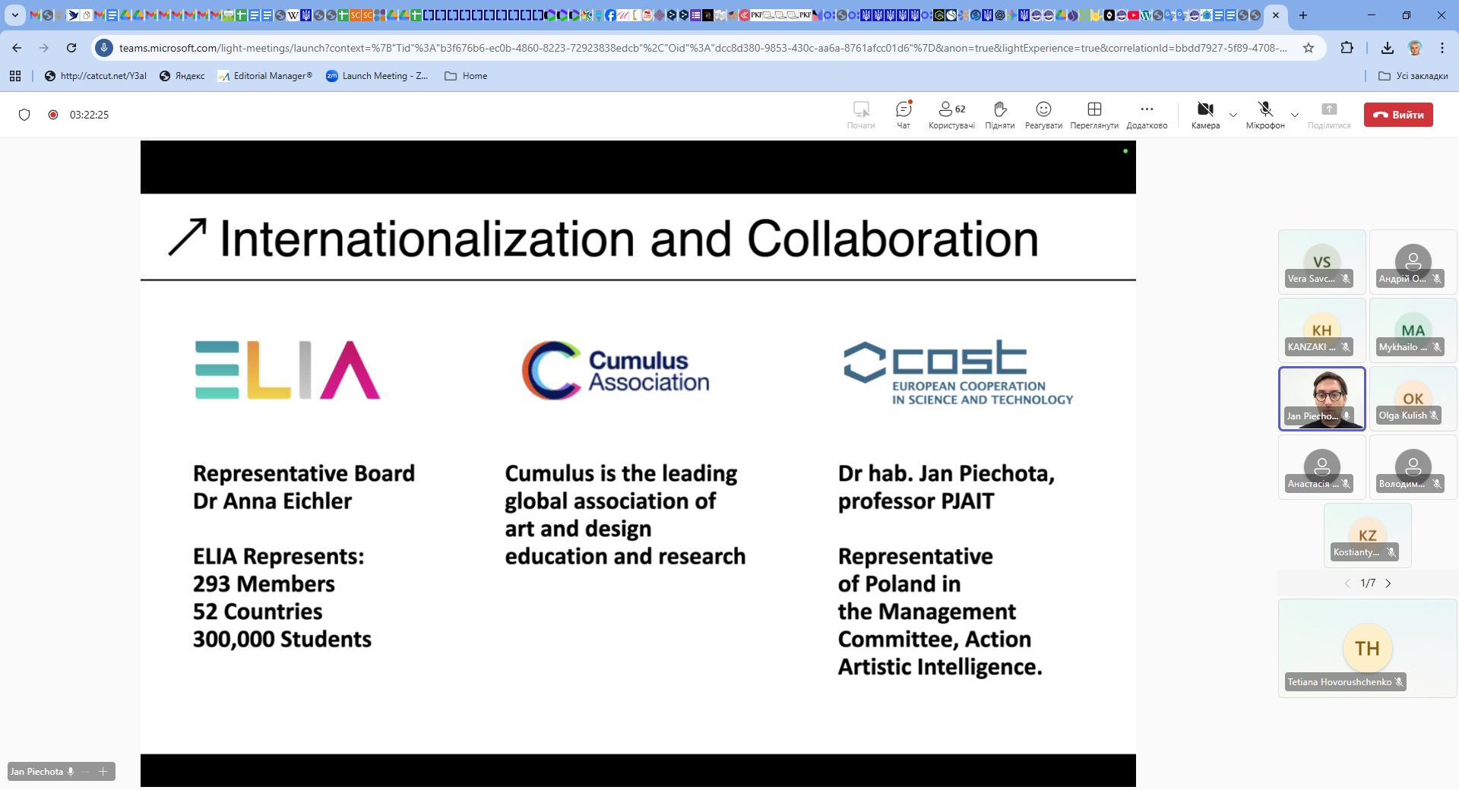Open the View layout options
The height and width of the screenshot is (790, 1459).
[1093, 114]
